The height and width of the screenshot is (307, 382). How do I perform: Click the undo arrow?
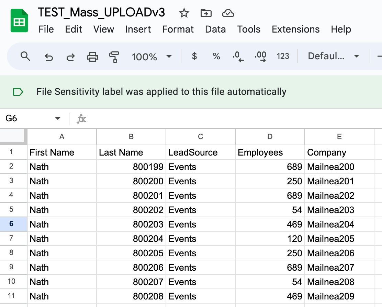coord(49,57)
